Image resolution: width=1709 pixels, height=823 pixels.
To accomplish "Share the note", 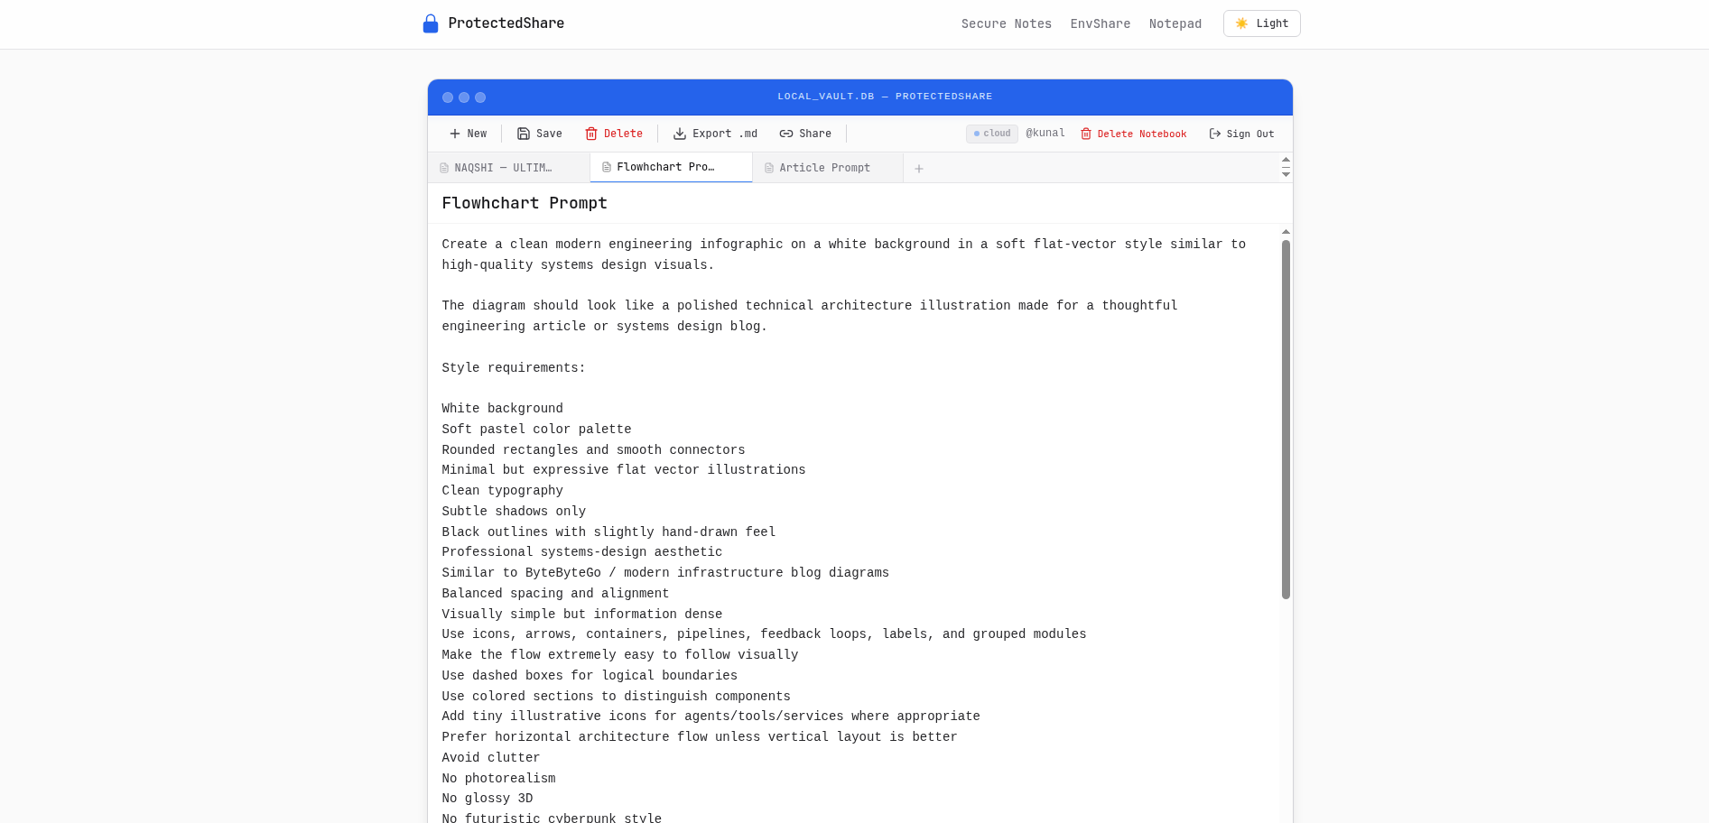I will 805,134.
